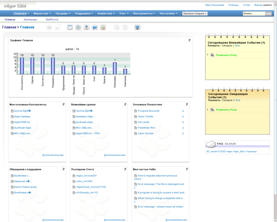Open the chat bubble icon

tap(95, 27)
